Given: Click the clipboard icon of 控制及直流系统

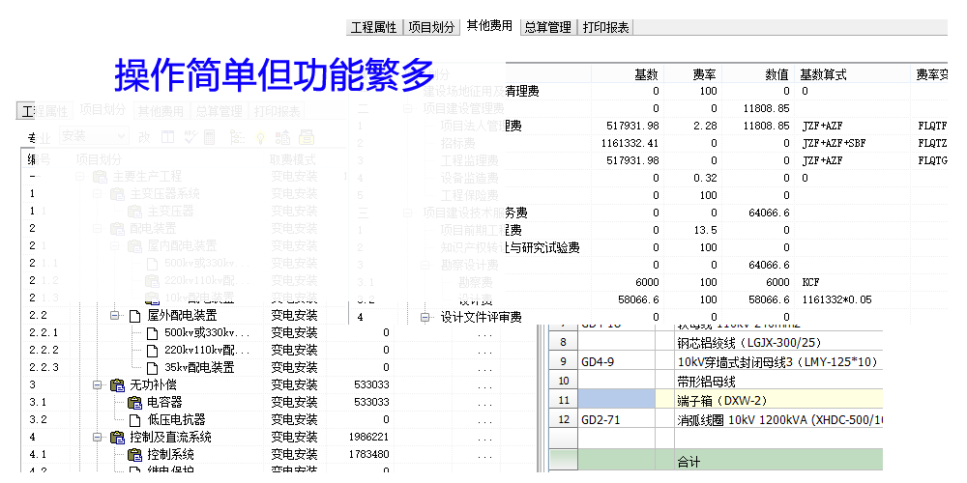Looking at the screenshot, I should pos(117,438).
